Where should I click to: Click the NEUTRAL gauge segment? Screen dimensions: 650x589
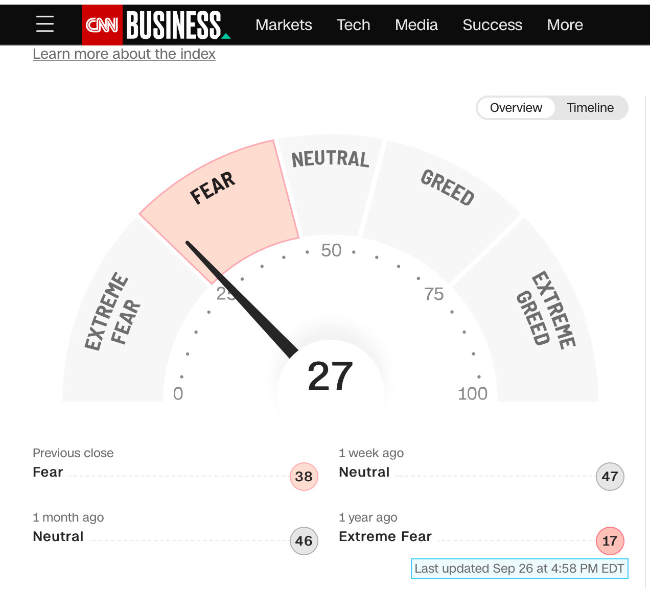[330, 184]
